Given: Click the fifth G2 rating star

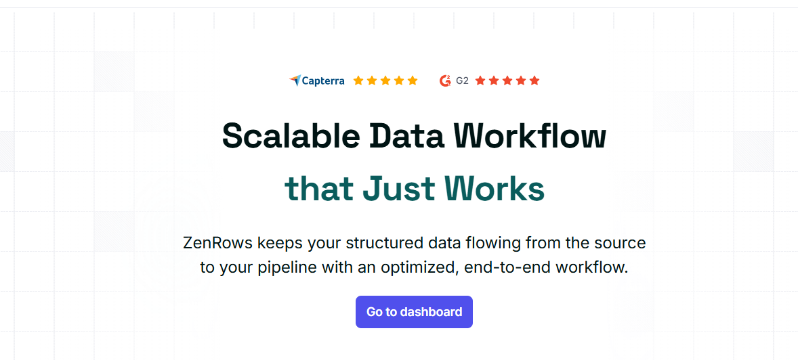Looking at the screenshot, I should (534, 81).
